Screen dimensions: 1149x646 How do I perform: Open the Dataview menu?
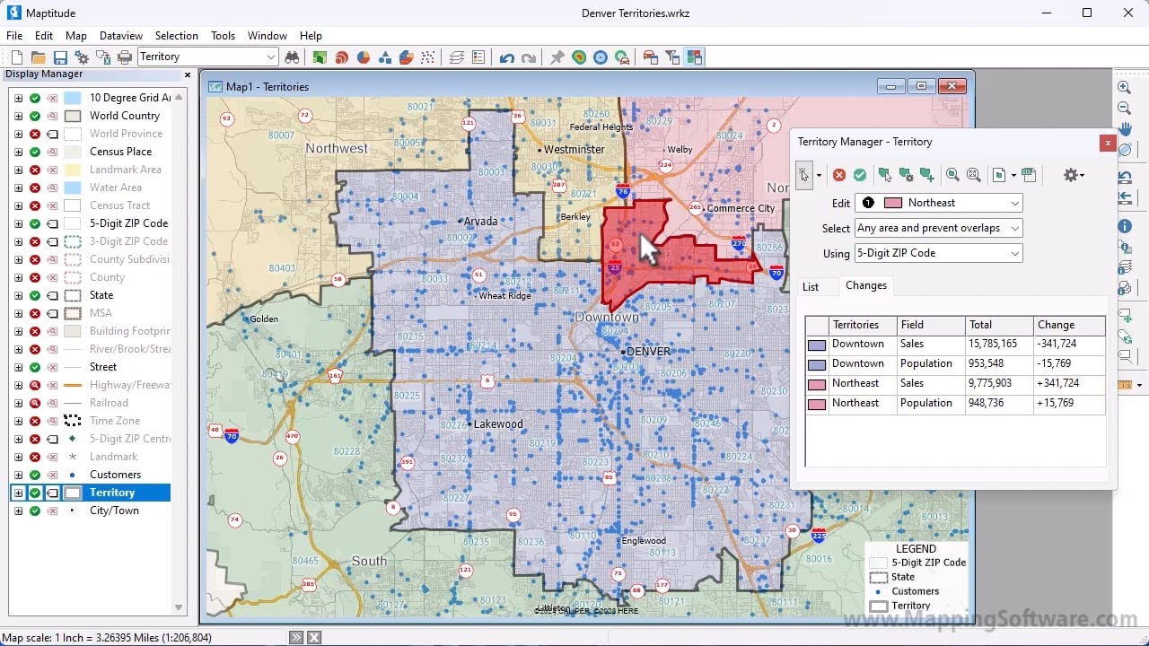point(121,36)
